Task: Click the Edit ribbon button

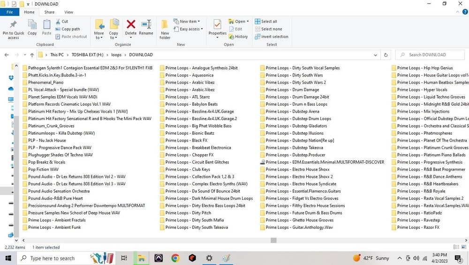Action: point(236,29)
